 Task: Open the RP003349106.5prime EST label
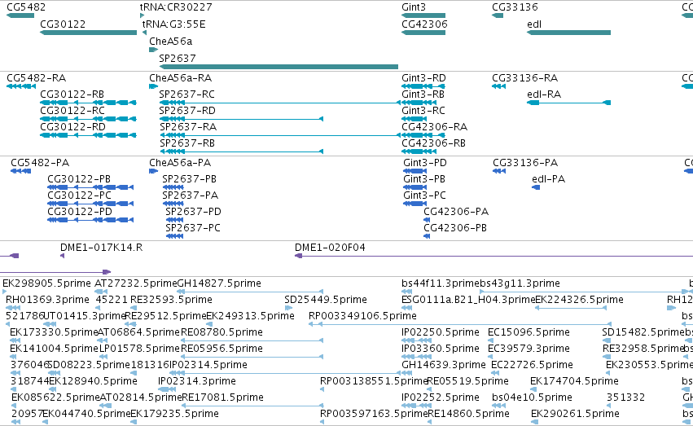(362, 316)
